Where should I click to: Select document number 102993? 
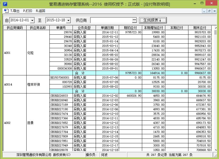(61, 87)
